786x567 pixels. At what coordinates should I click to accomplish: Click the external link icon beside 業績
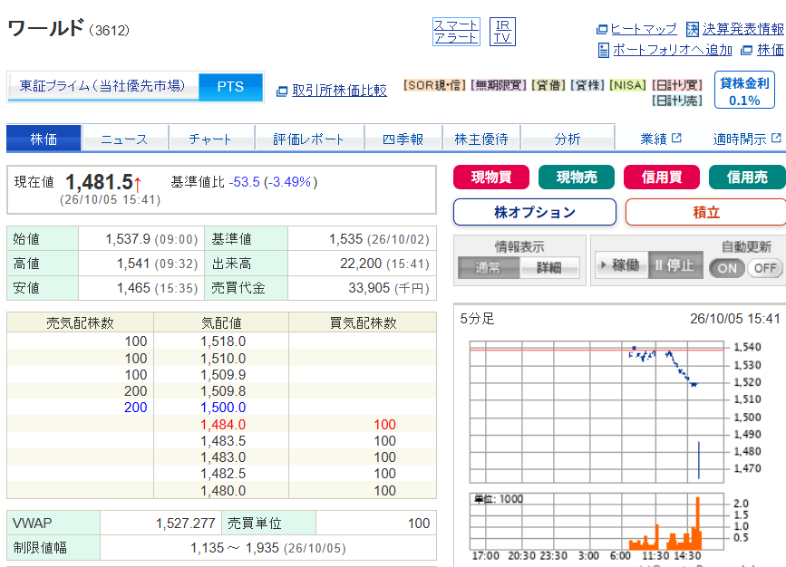(x=676, y=138)
